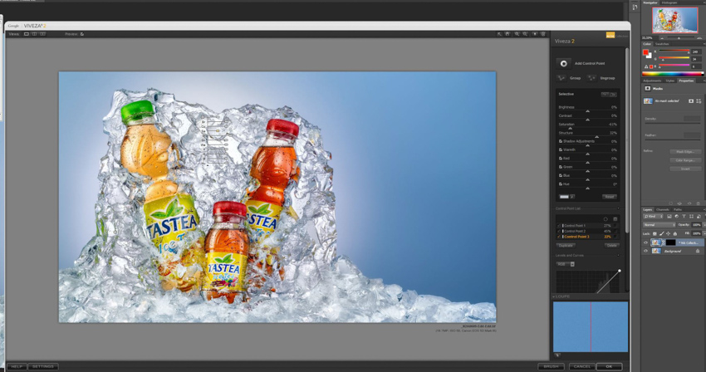Image resolution: width=706 pixels, height=372 pixels.
Task: Click the color spectrum ramp in Color panel
Action: (673, 74)
